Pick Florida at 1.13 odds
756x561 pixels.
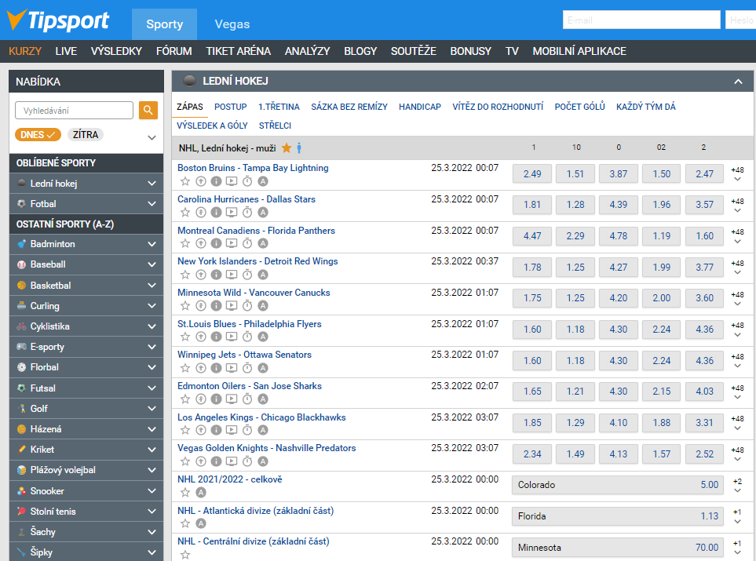pos(618,516)
